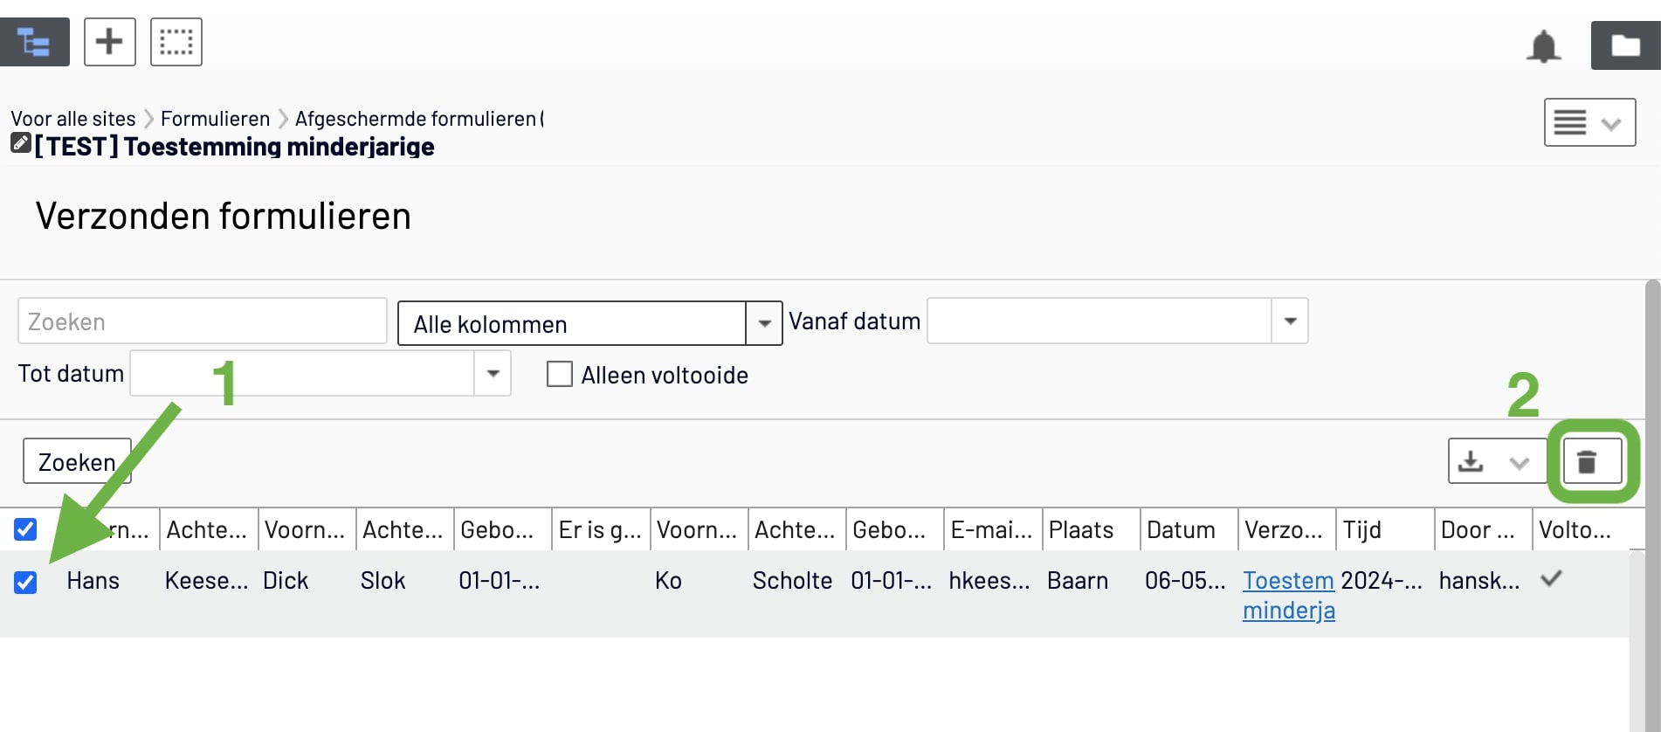Open the Toestem minderja link
The height and width of the screenshot is (732, 1661).
coord(1289,595)
